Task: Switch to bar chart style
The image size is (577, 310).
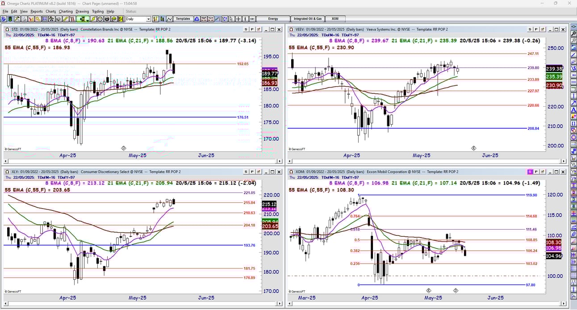Action: [x=155, y=19]
